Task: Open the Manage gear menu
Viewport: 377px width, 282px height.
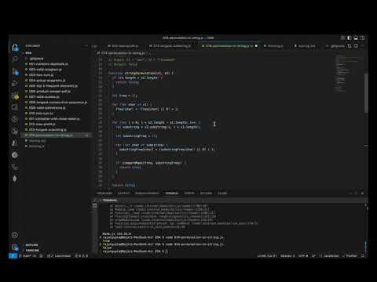Action: coord(15,247)
